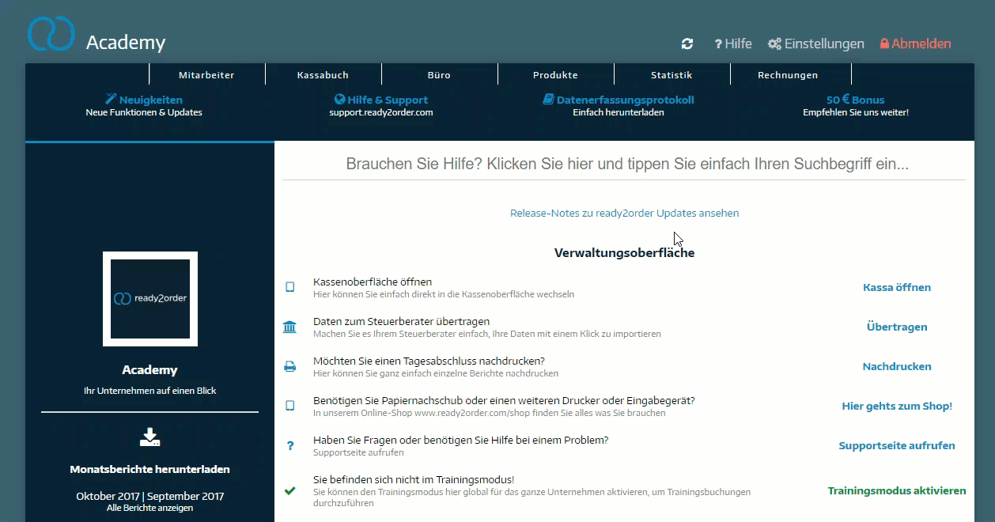Click the Neuigkeiten wand icon
This screenshot has height=522, width=995.
point(111,100)
